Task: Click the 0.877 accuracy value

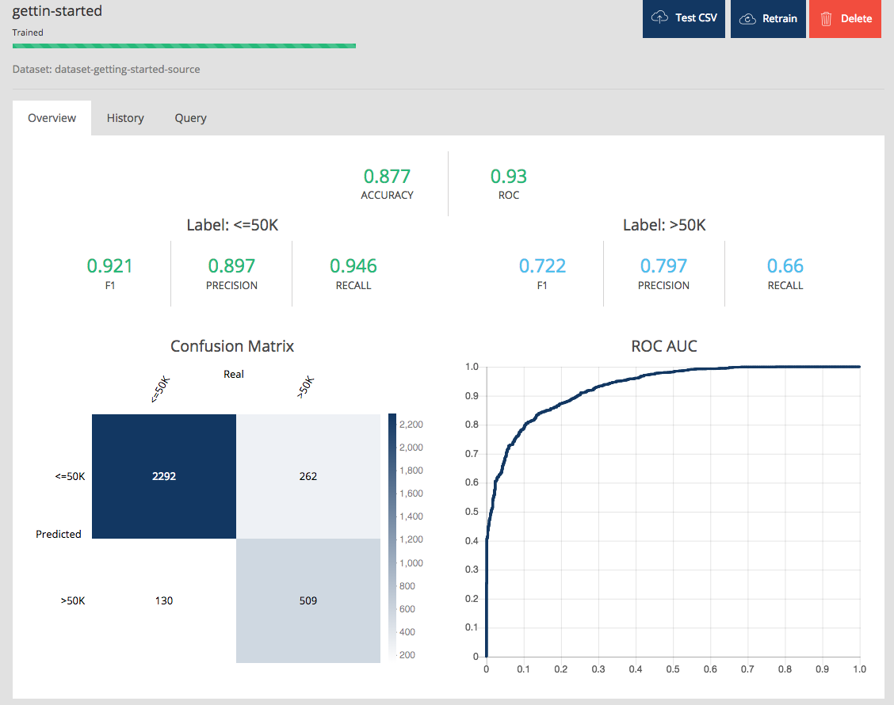Action: 387,176
